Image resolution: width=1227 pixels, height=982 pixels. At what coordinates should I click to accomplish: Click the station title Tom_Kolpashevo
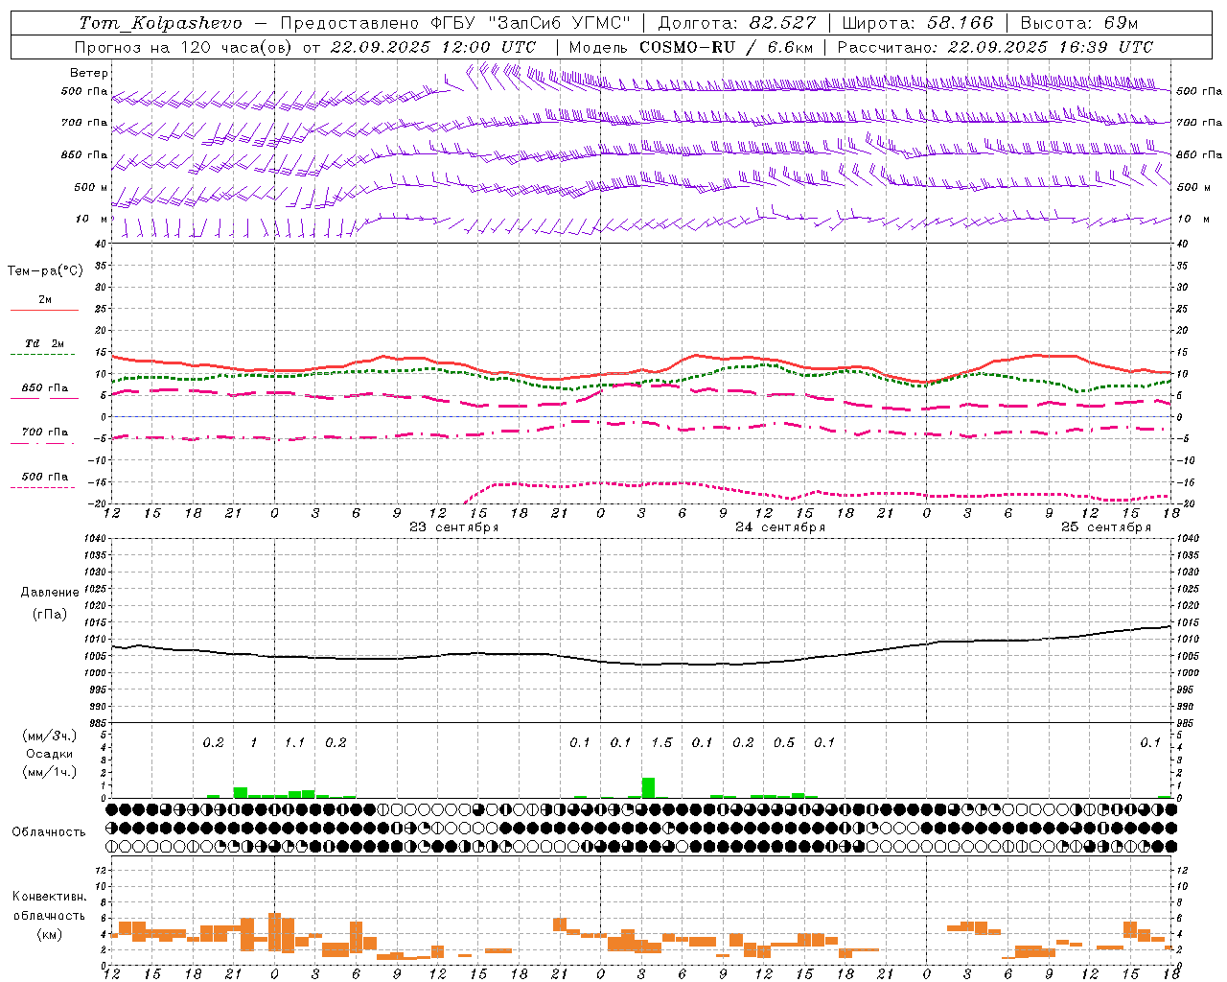(x=160, y=22)
